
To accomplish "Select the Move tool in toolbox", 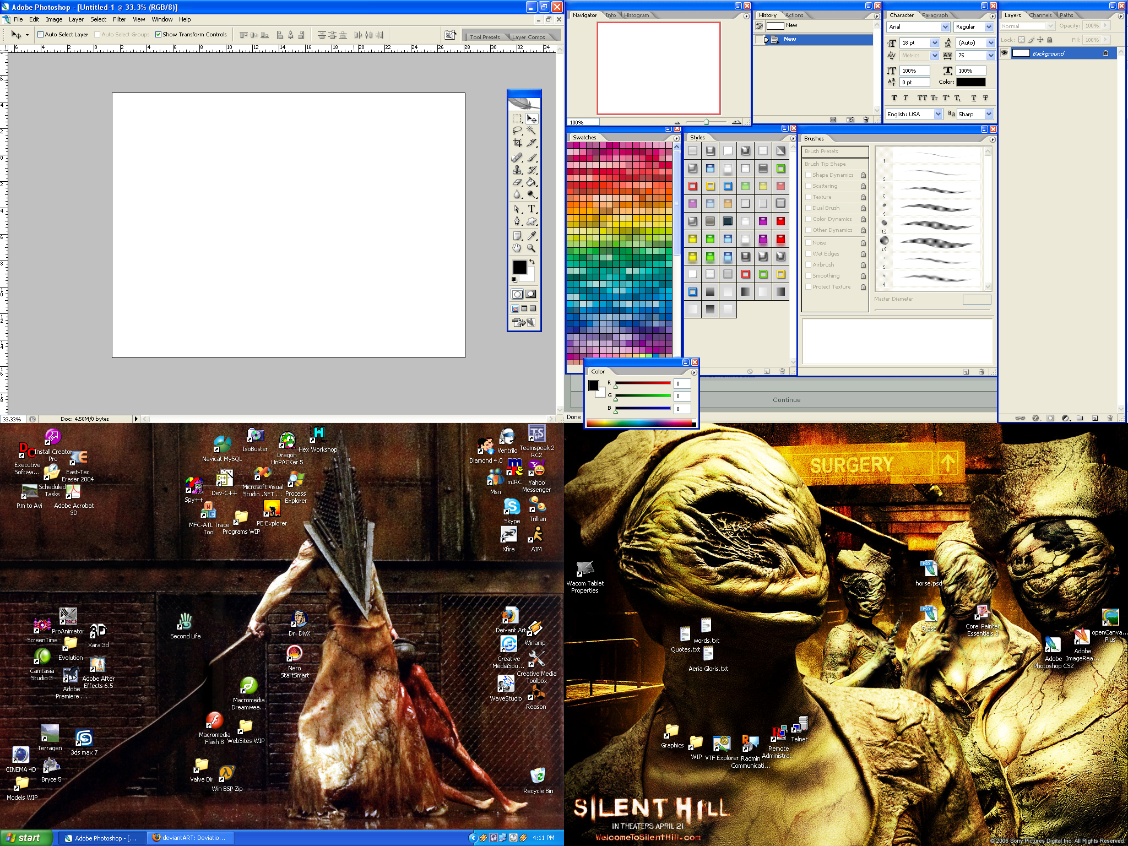I will point(532,118).
